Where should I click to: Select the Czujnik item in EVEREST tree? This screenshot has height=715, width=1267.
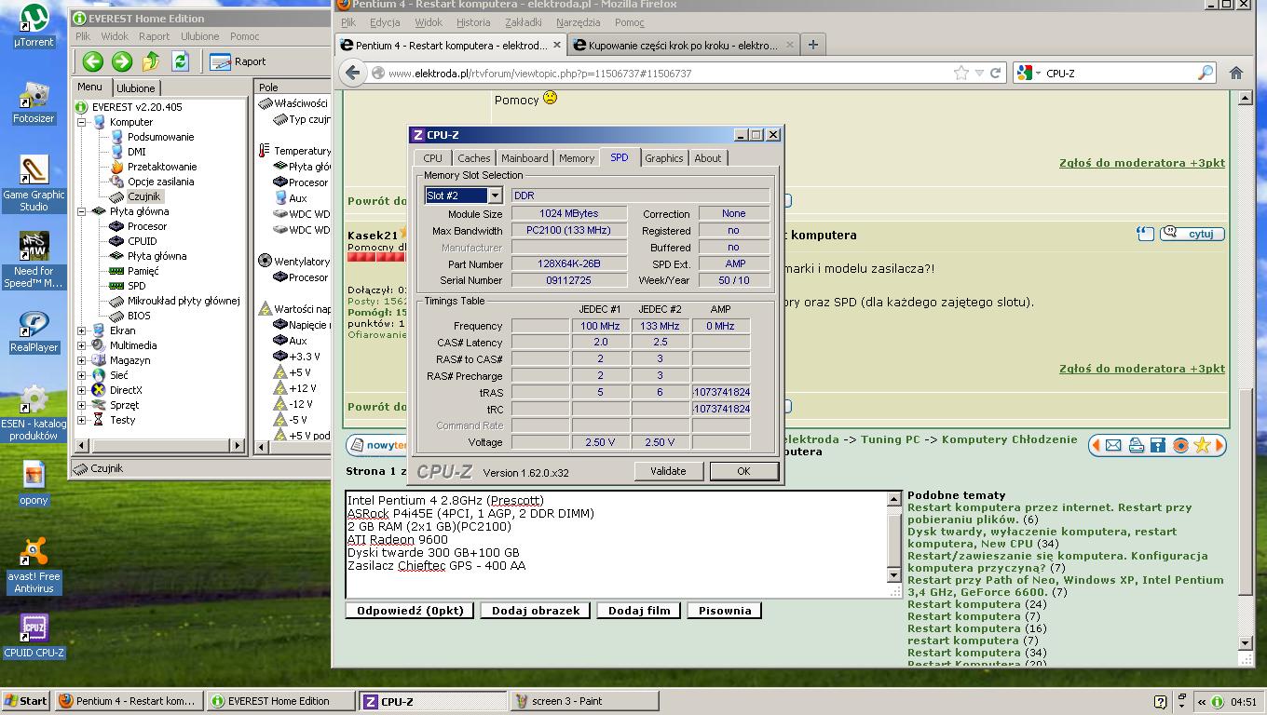144,196
